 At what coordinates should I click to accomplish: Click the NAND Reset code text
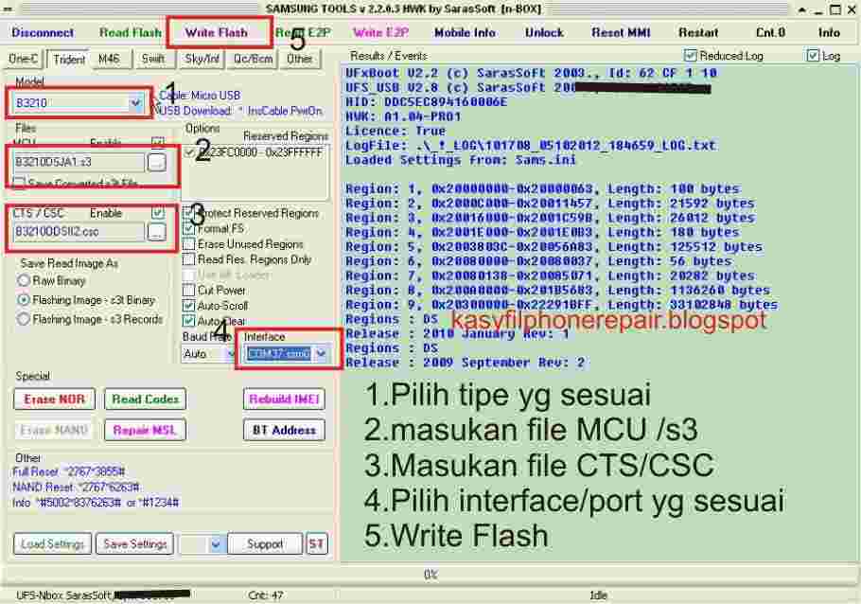click(76, 487)
